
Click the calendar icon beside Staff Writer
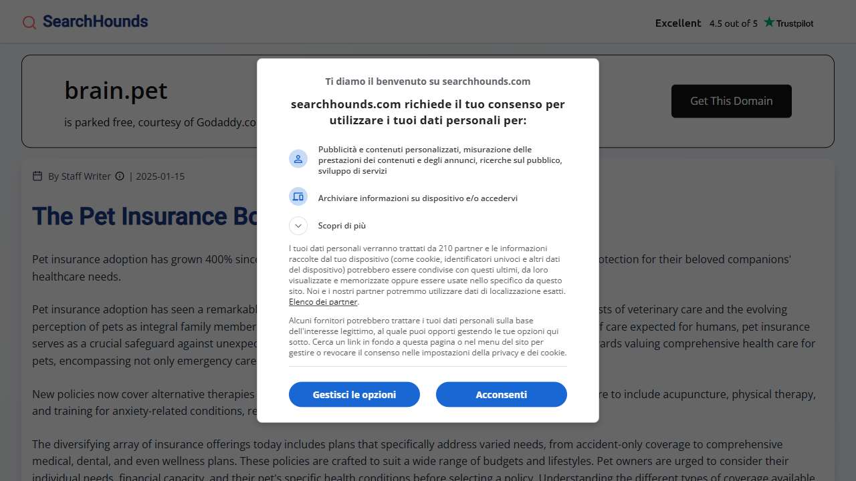pos(37,176)
